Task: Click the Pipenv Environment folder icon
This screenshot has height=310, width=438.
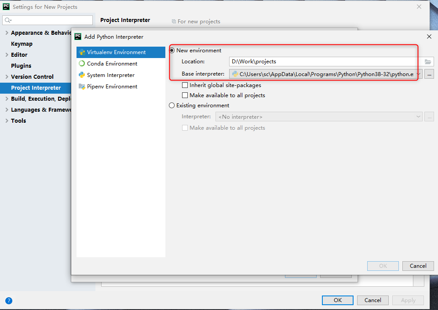Action: [x=81, y=87]
